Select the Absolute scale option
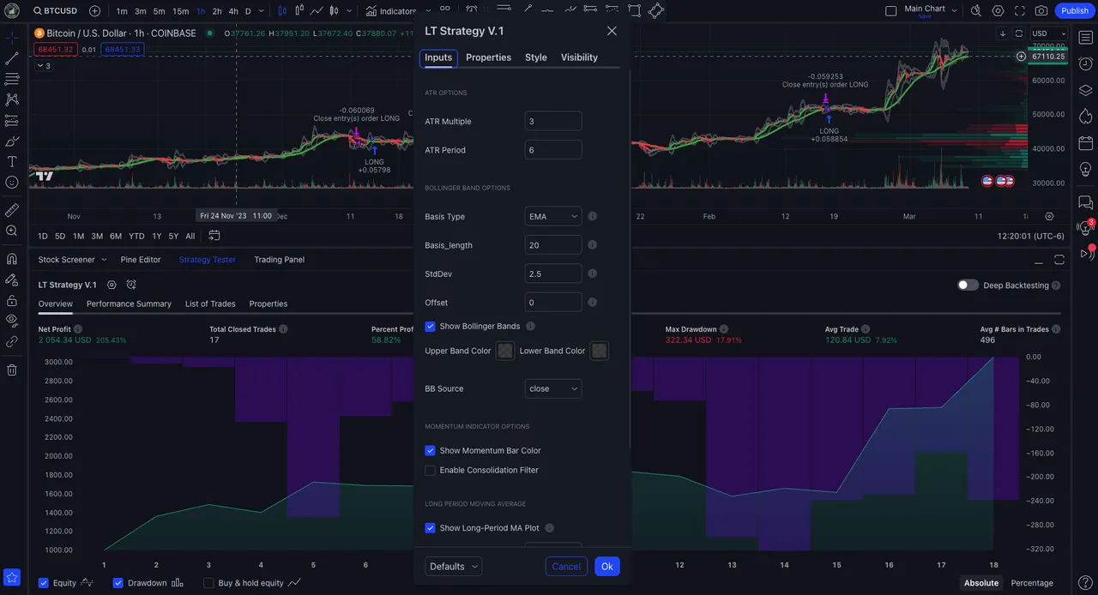 click(x=980, y=583)
